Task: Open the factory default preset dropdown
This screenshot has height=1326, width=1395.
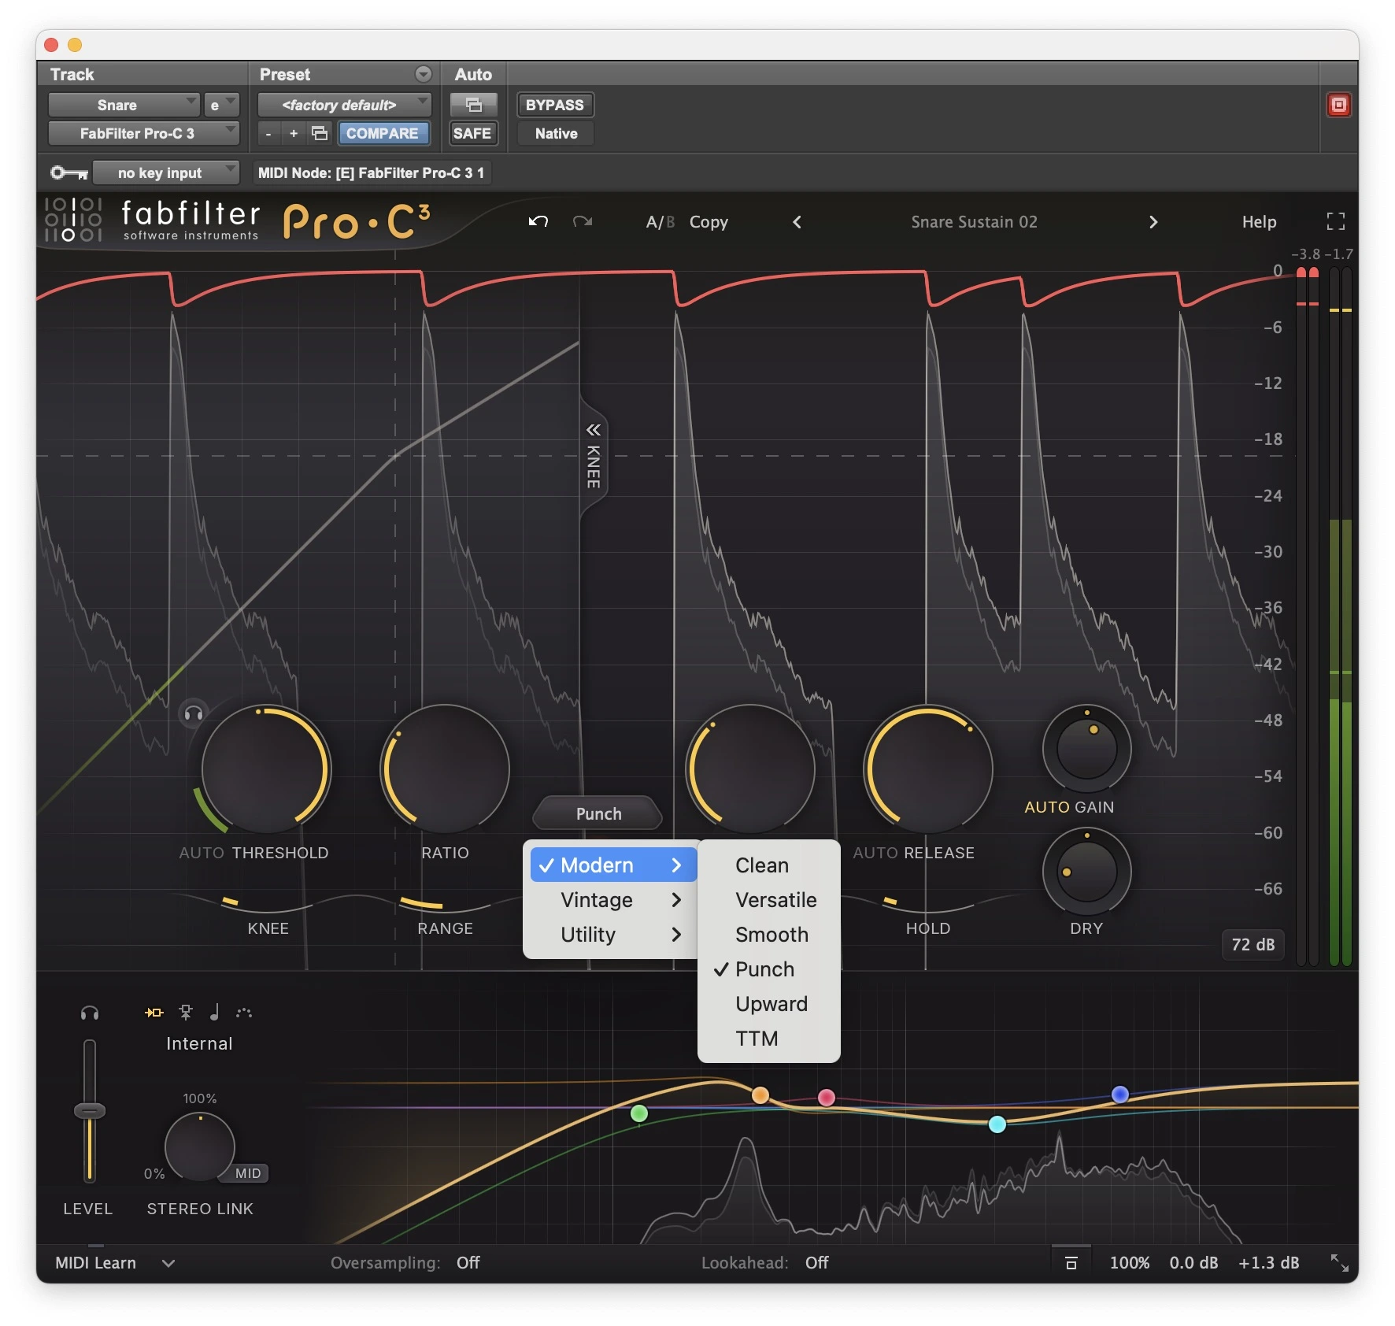Action: [x=344, y=106]
